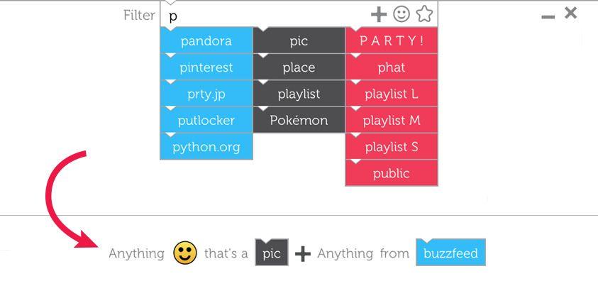Click the plus icon in the filter box
This screenshot has width=598, height=286.
coord(379,15)
